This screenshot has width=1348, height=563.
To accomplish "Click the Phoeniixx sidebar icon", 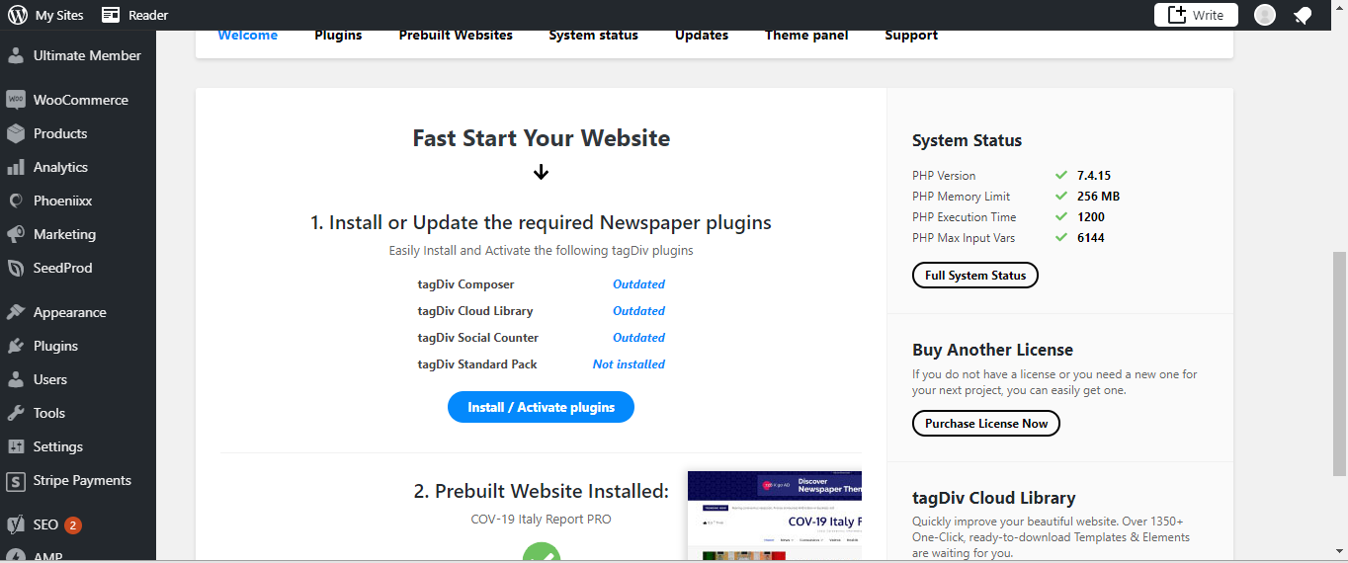I will (16, 201).
